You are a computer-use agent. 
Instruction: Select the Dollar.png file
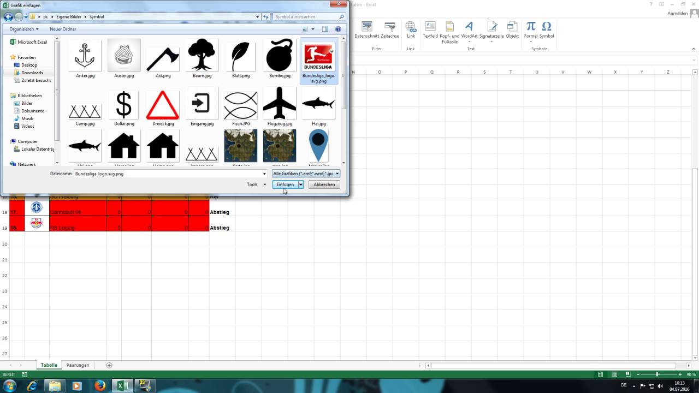[124, 107]
